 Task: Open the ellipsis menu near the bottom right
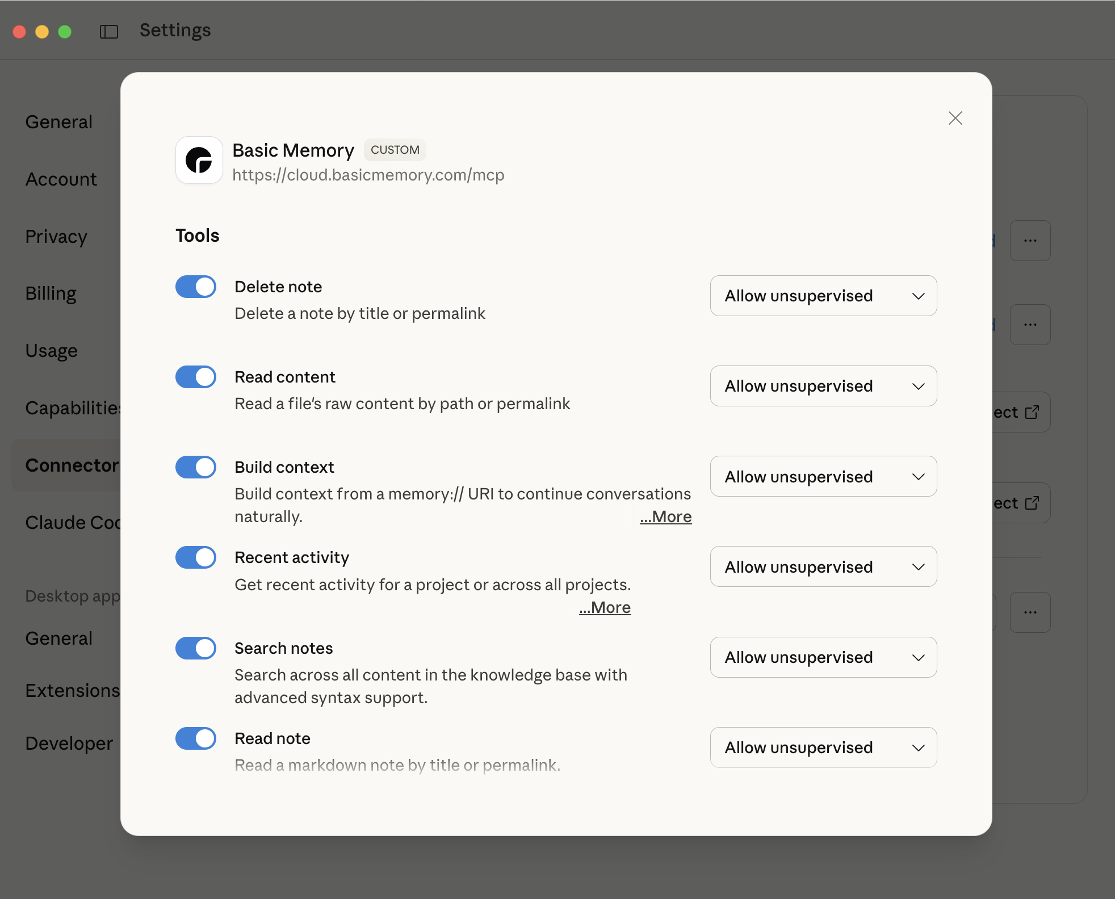point(1030,612)
